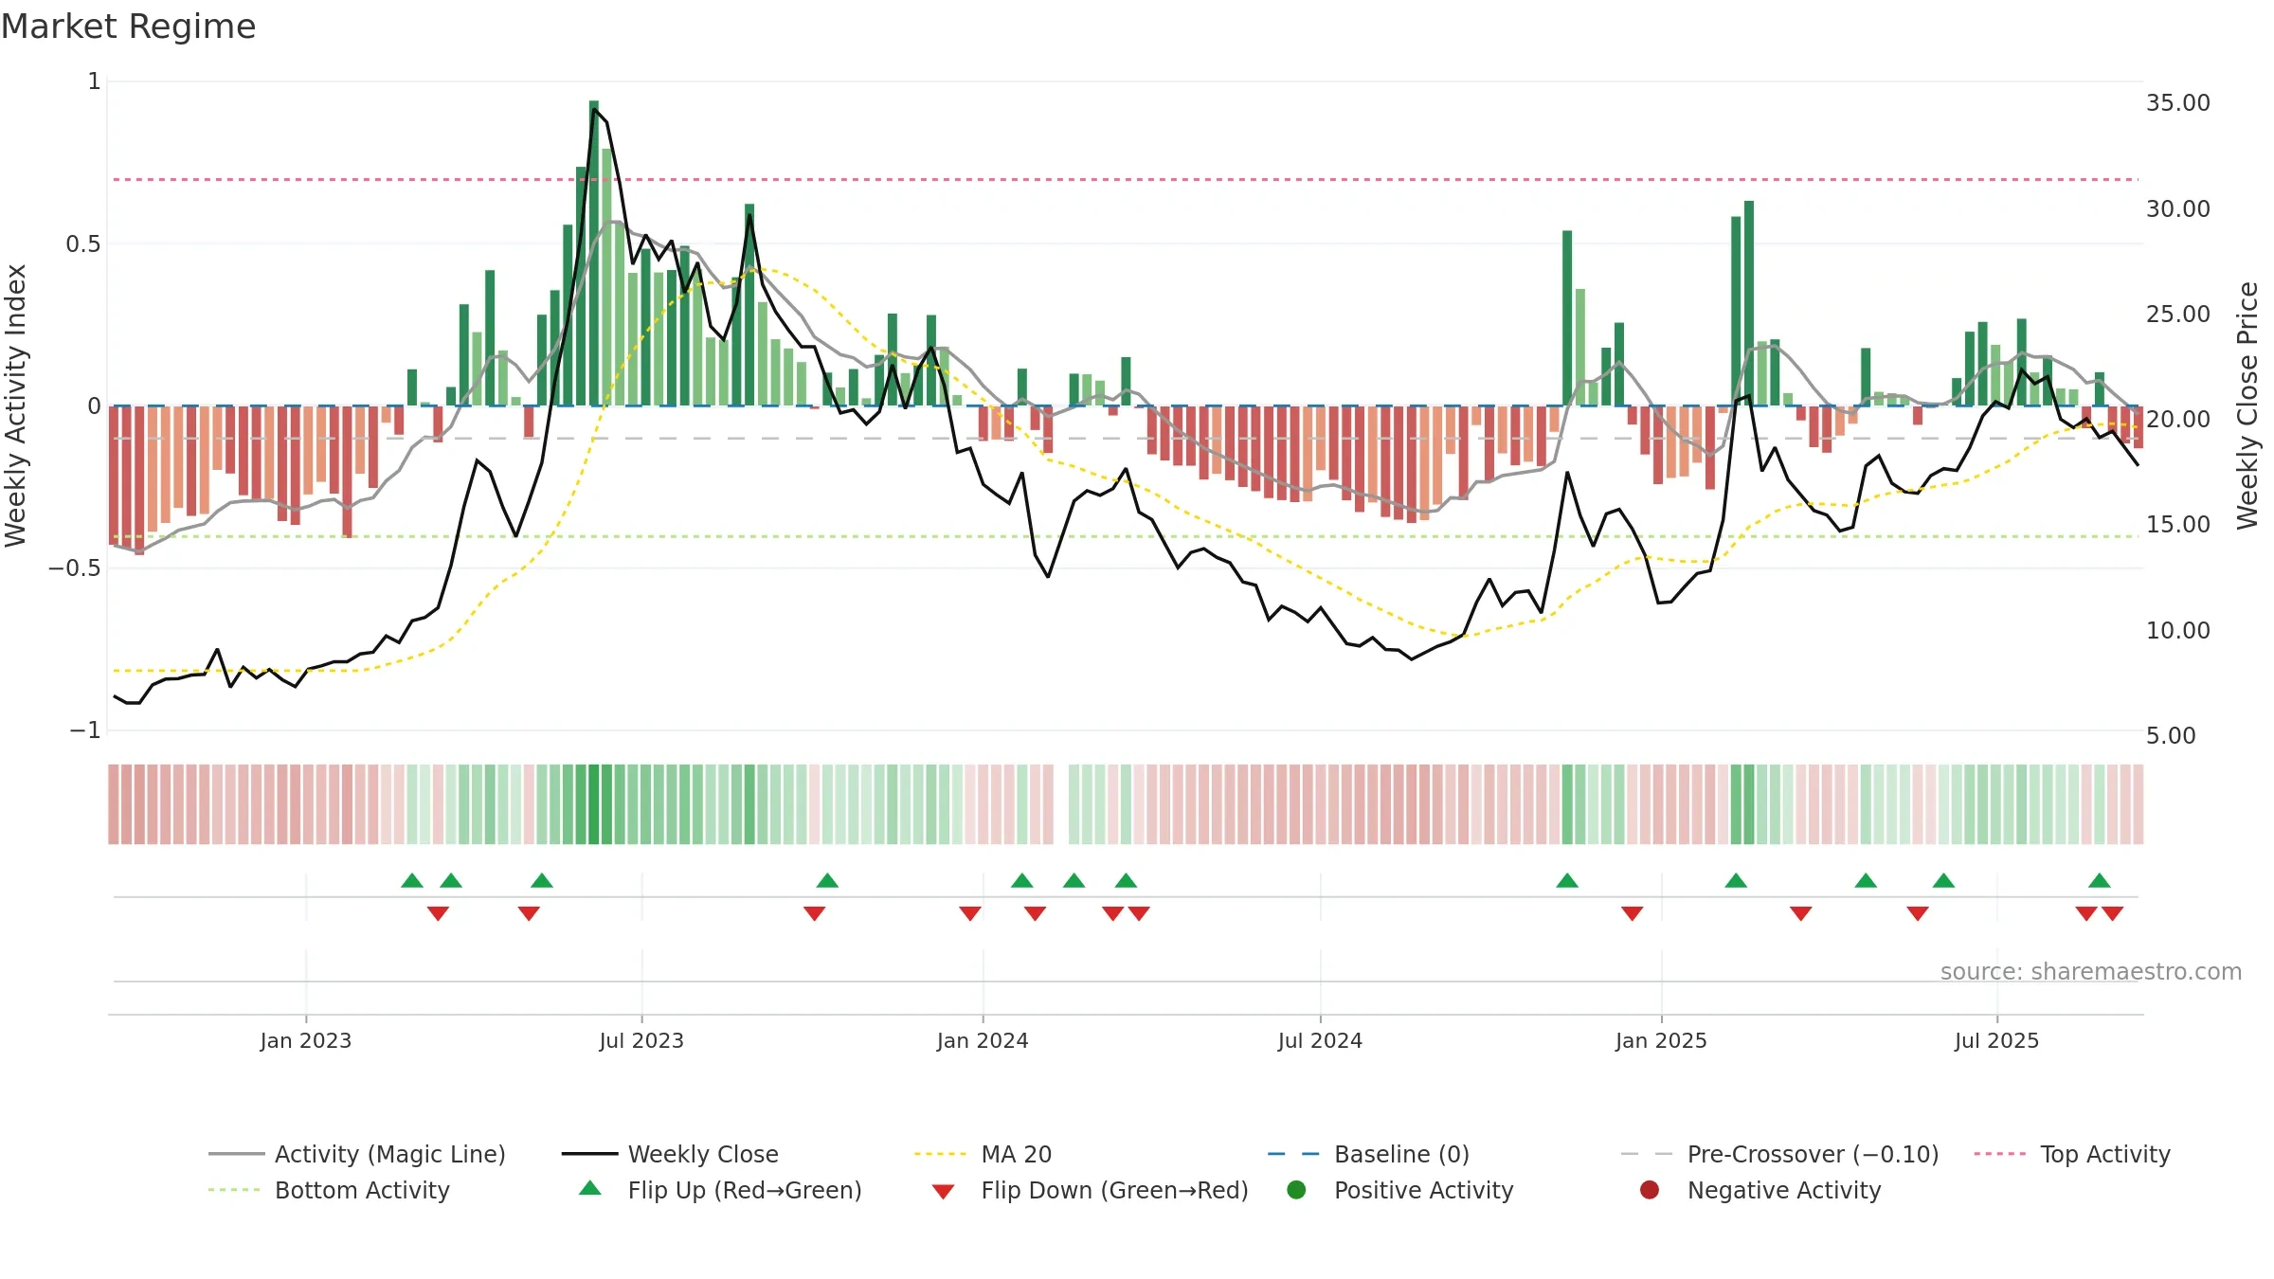Click the first red flip-down marker
Screen dimensions: 2274x1279
coord(438,913)
